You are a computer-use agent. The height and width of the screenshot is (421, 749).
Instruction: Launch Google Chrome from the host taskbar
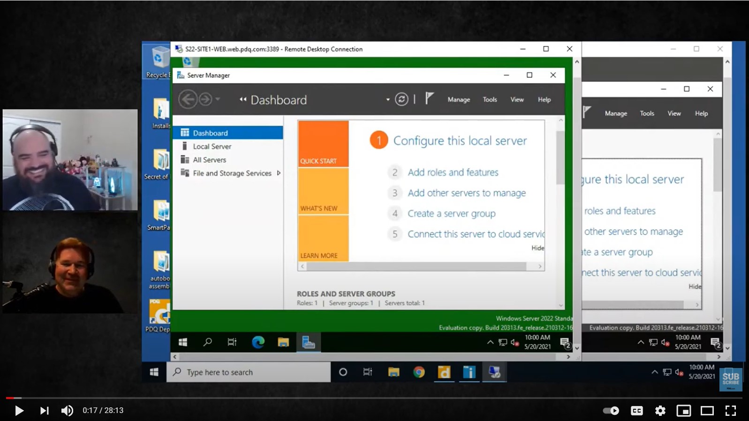pos(419,372)
